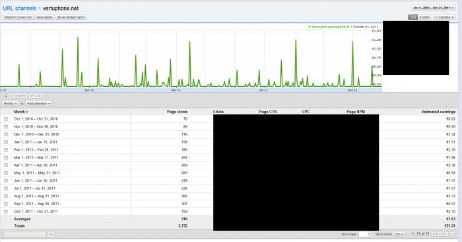Switch to the chart view button
Screen dimensions: 462x242
[36, 96]
